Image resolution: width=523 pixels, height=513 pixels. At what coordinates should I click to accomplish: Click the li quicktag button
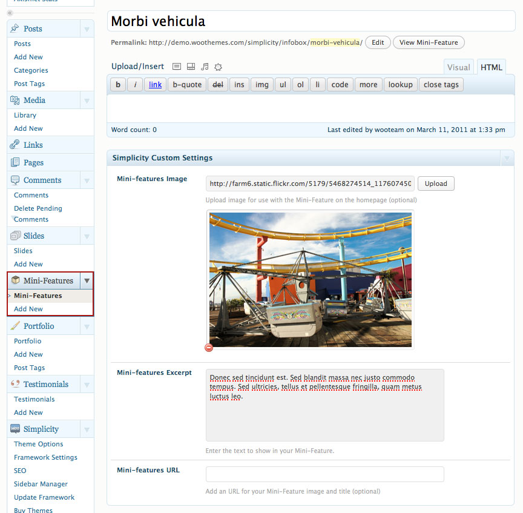click(x=318, y=84)
